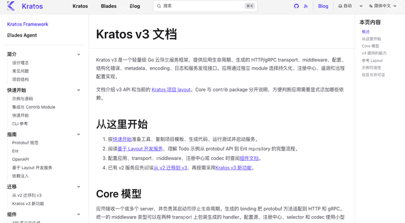Click the Kratos v3 文档 page title

137,34
